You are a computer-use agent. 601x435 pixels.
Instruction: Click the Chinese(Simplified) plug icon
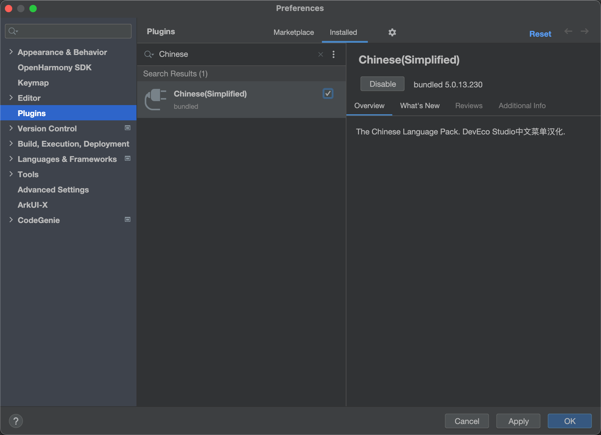click(x=155, y=99)
